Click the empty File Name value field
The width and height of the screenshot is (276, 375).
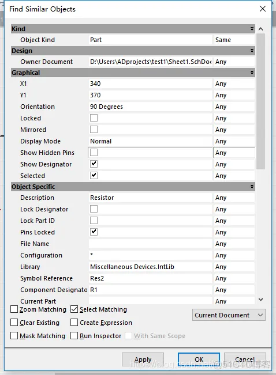tap(150, 244)
